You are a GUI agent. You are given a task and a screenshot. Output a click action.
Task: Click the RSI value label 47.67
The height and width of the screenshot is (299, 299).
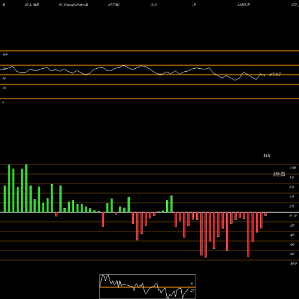coord(275,74)
